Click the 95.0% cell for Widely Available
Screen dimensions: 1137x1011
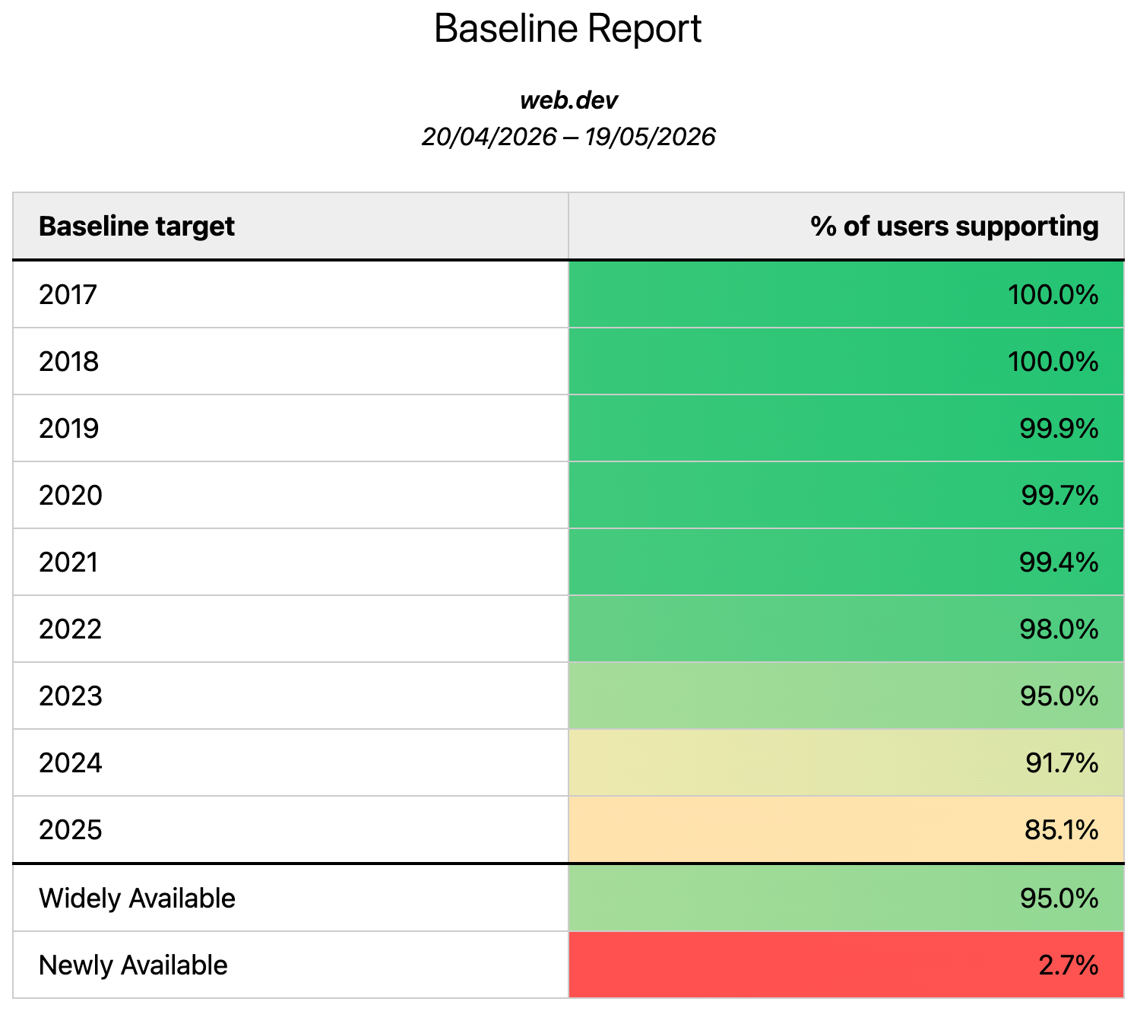(x=846, y=898)
